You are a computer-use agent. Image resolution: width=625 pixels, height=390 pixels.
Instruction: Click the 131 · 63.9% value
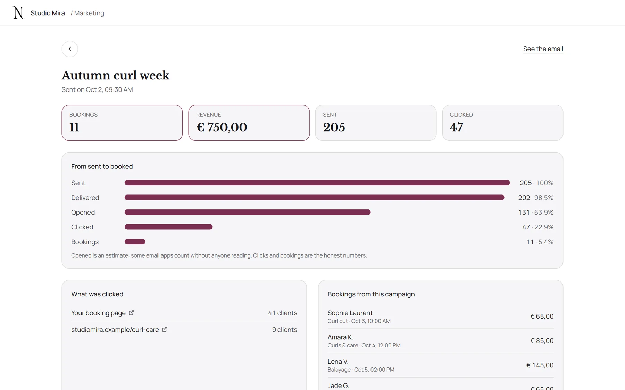pyautogui.click(x=536, y=212)
